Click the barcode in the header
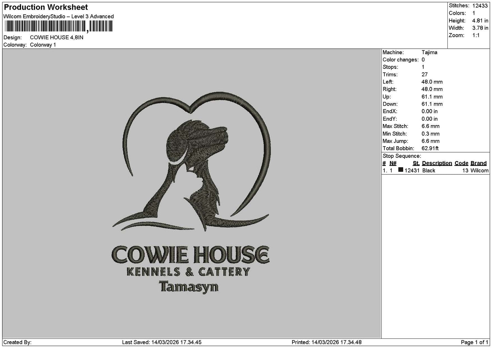Screen dimensions: 492x348 (59, 26)
